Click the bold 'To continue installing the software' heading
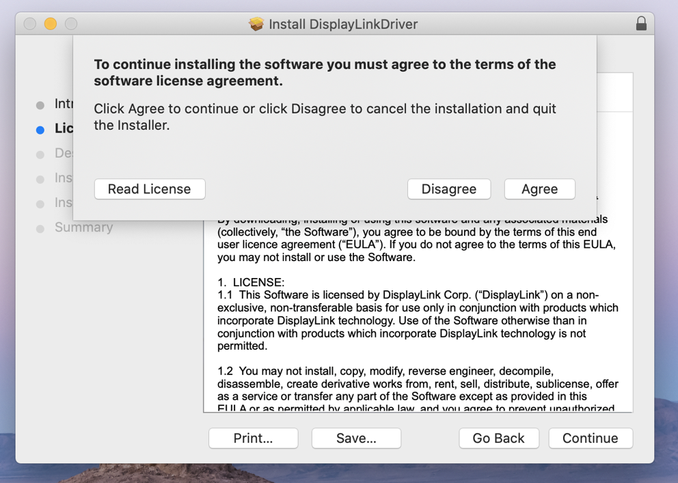 click(x=325, y=72)
